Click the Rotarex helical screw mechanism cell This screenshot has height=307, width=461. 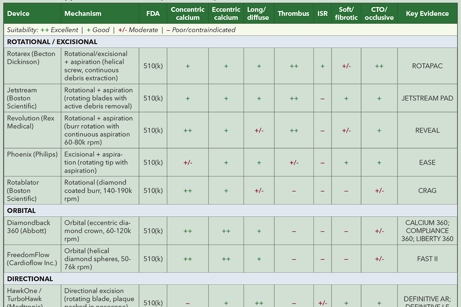pos(100,66)
